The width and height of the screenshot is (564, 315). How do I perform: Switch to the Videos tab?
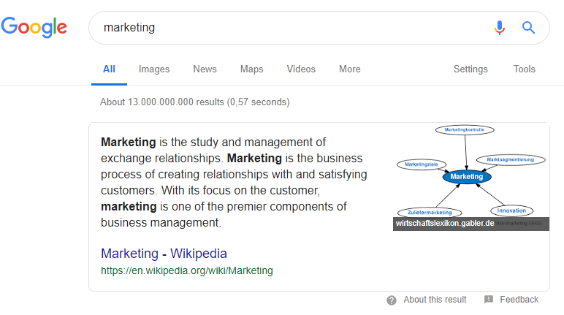point(301,69)
